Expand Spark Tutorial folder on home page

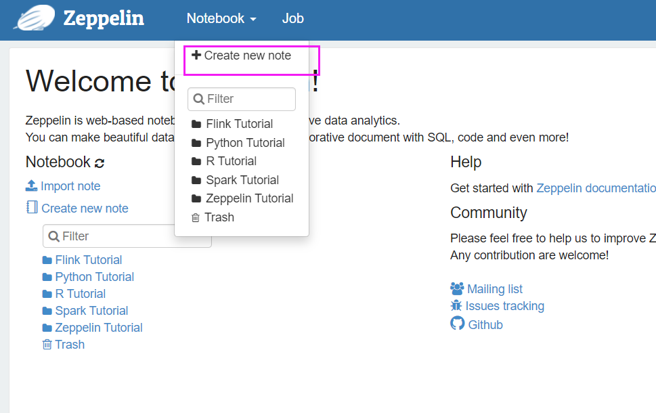pos(91,311)
